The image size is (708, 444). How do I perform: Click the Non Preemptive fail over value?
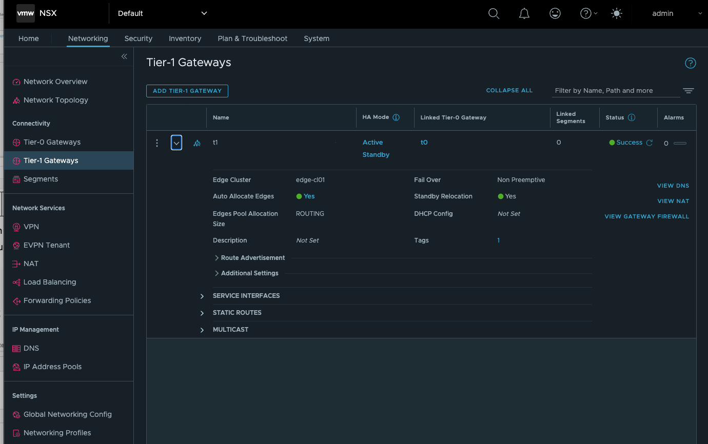point(521,180)
